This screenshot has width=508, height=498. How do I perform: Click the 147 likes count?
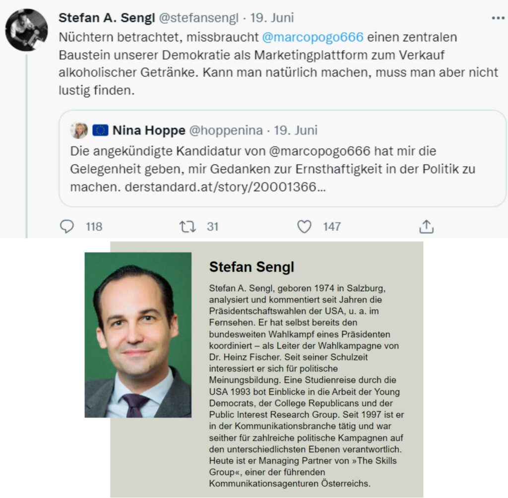coord(332,227)
